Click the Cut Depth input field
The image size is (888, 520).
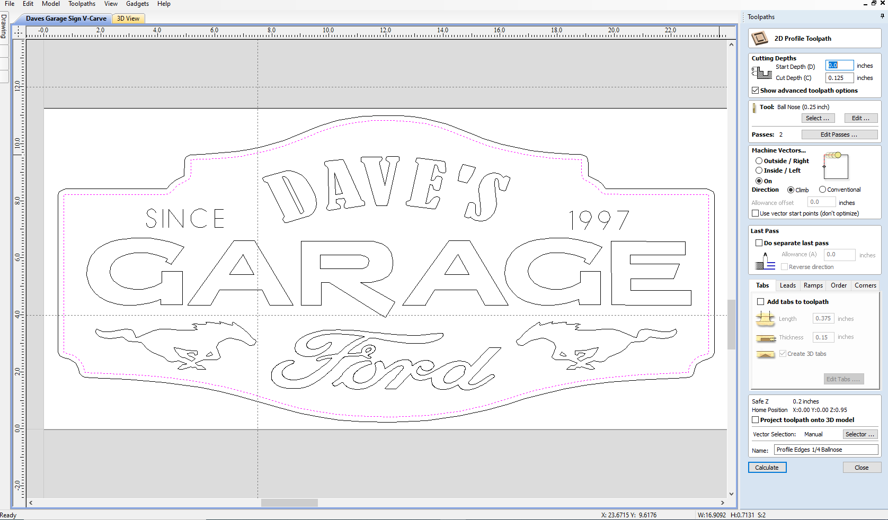(x=839, y=78)
